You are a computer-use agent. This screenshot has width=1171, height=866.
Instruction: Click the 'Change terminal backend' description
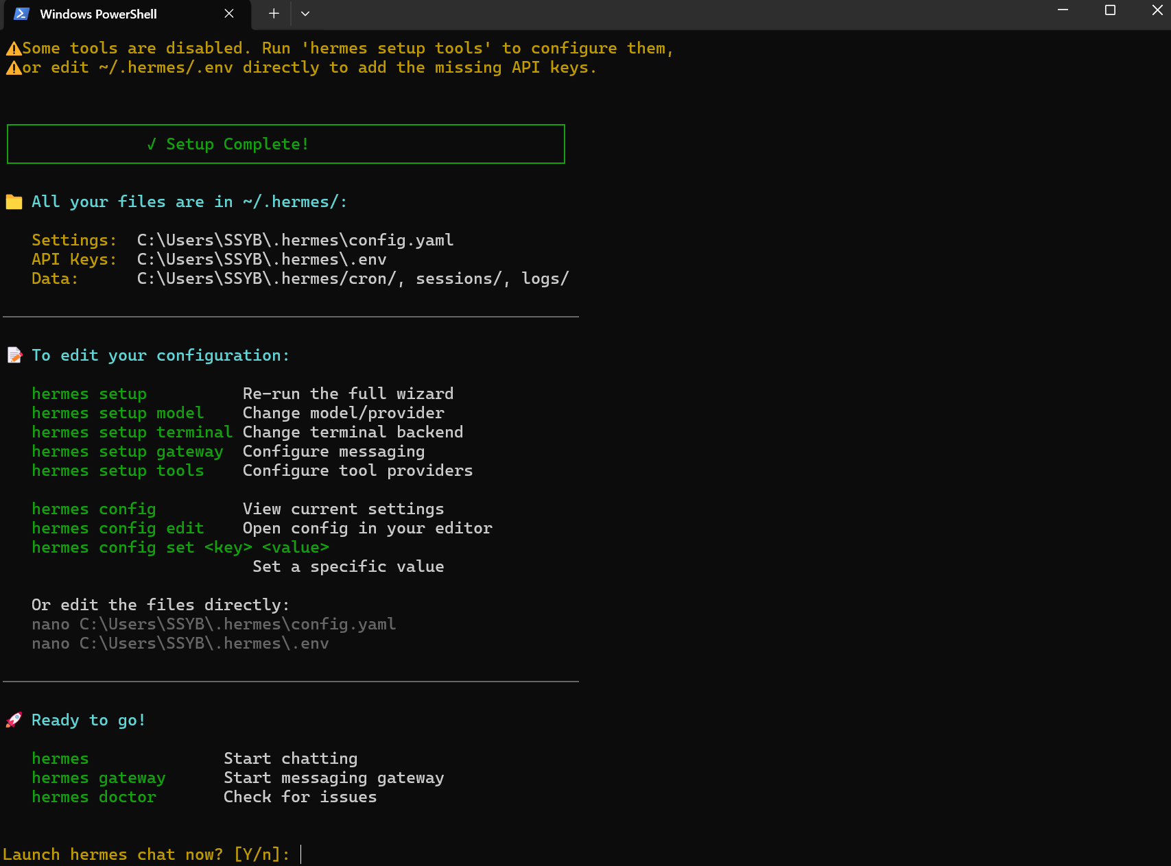(x=353, y=432)
